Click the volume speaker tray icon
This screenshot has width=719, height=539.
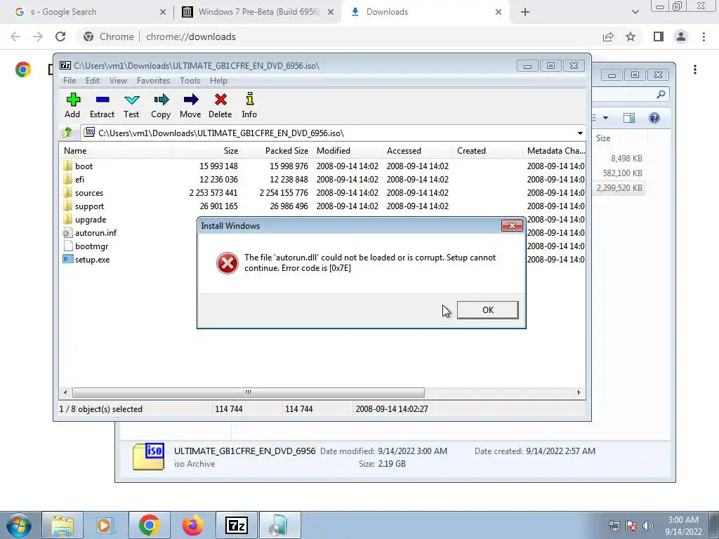(x=647, y=525)
